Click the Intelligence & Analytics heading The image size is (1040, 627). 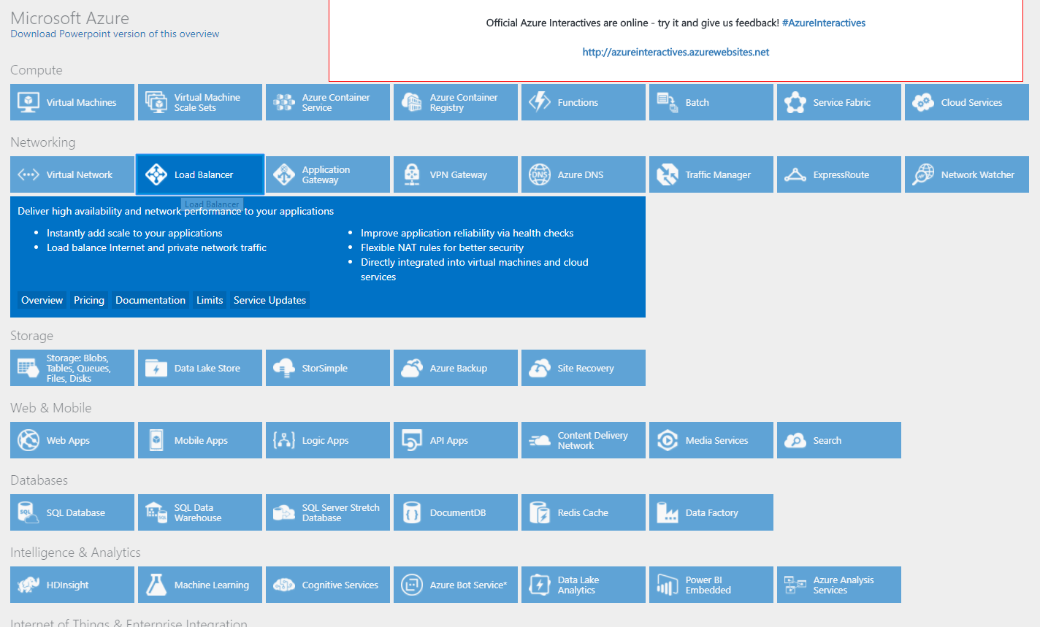[x=75, y=553]
